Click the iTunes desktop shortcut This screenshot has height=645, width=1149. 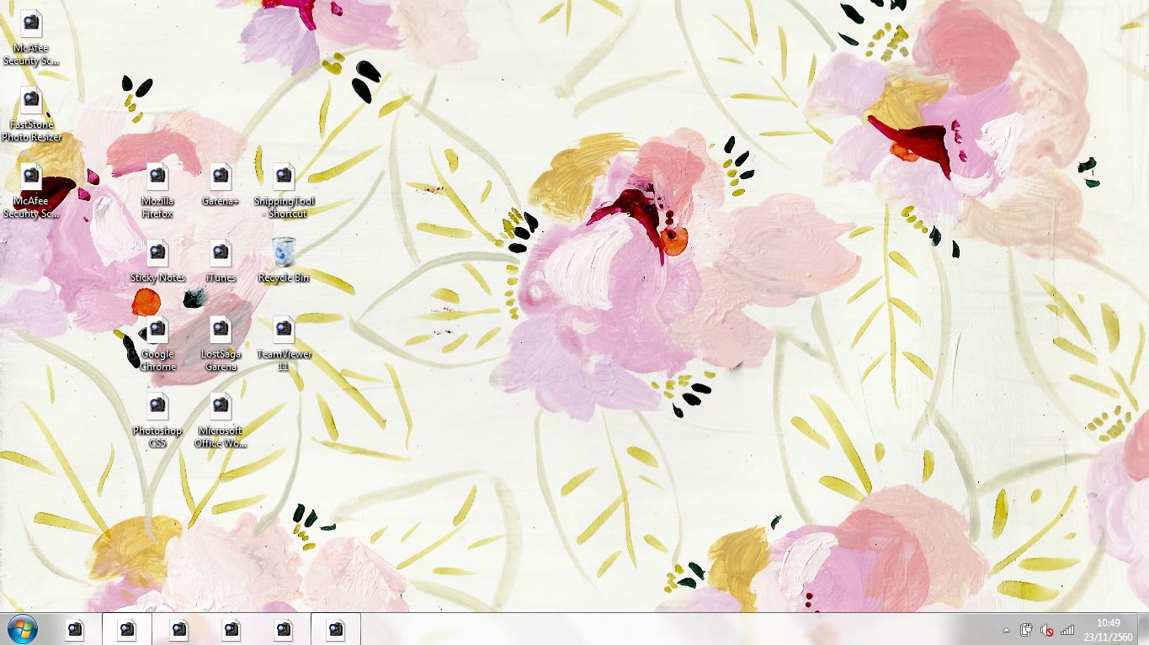221,254
